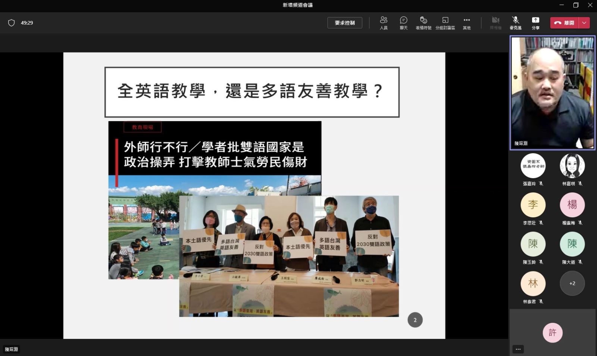Expand the Leave button dropdown arrow
The width and height of the screenshot is (597, 356).
coord(584,23)
